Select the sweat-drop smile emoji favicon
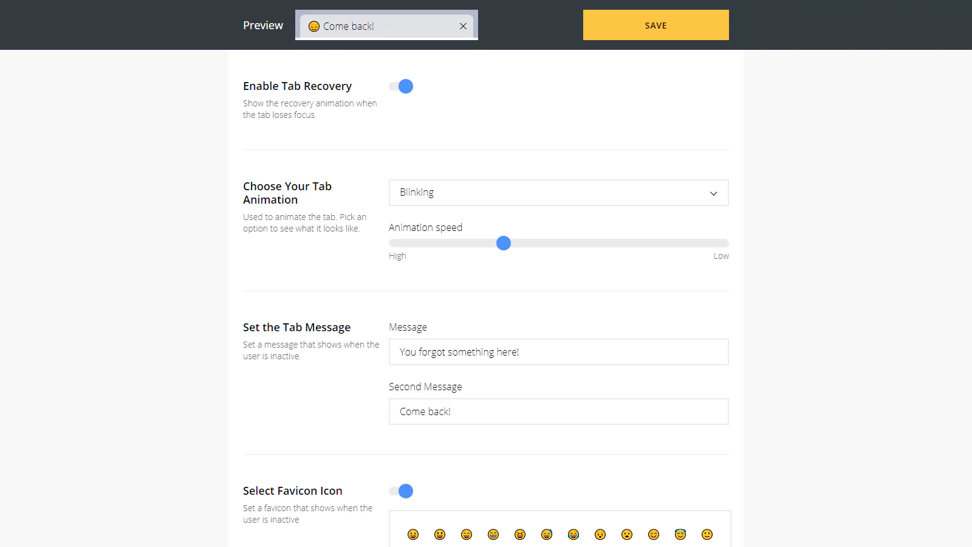The width and height of the screenshot is (972, 547). pyautogui.click(x=547, y=534)
